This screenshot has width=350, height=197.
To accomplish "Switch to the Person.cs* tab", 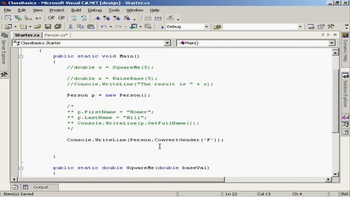I will pos(56,35).
